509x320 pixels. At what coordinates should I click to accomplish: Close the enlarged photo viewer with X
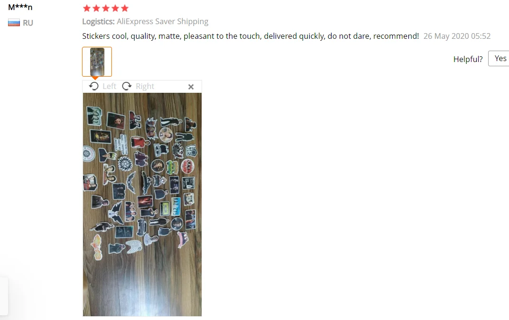[x=191, y=87]
